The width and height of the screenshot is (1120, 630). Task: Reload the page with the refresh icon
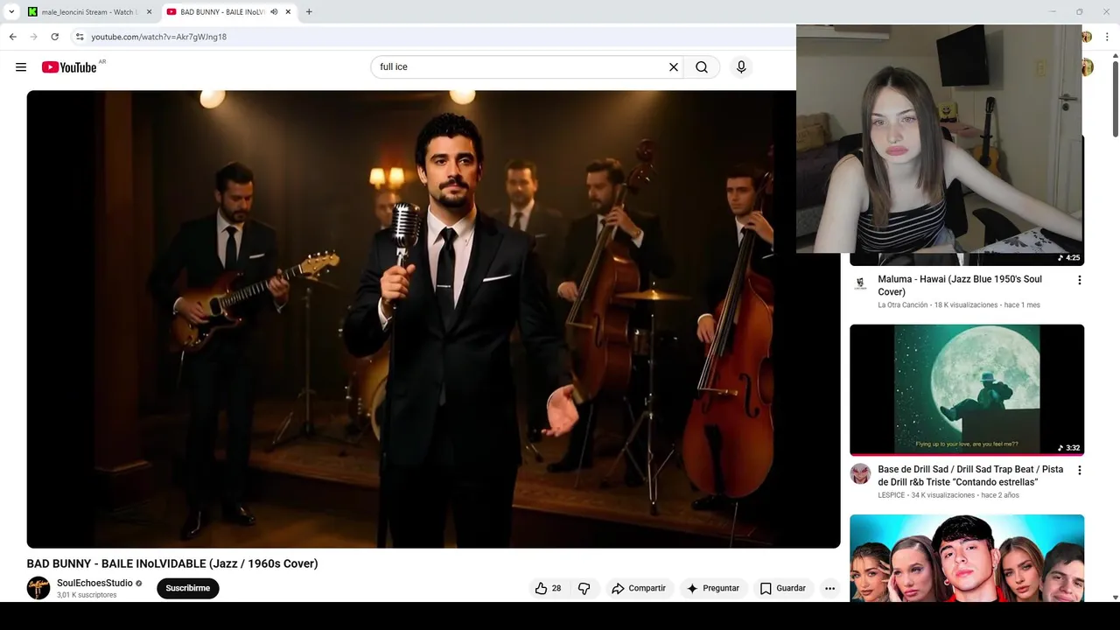(54, 37)
